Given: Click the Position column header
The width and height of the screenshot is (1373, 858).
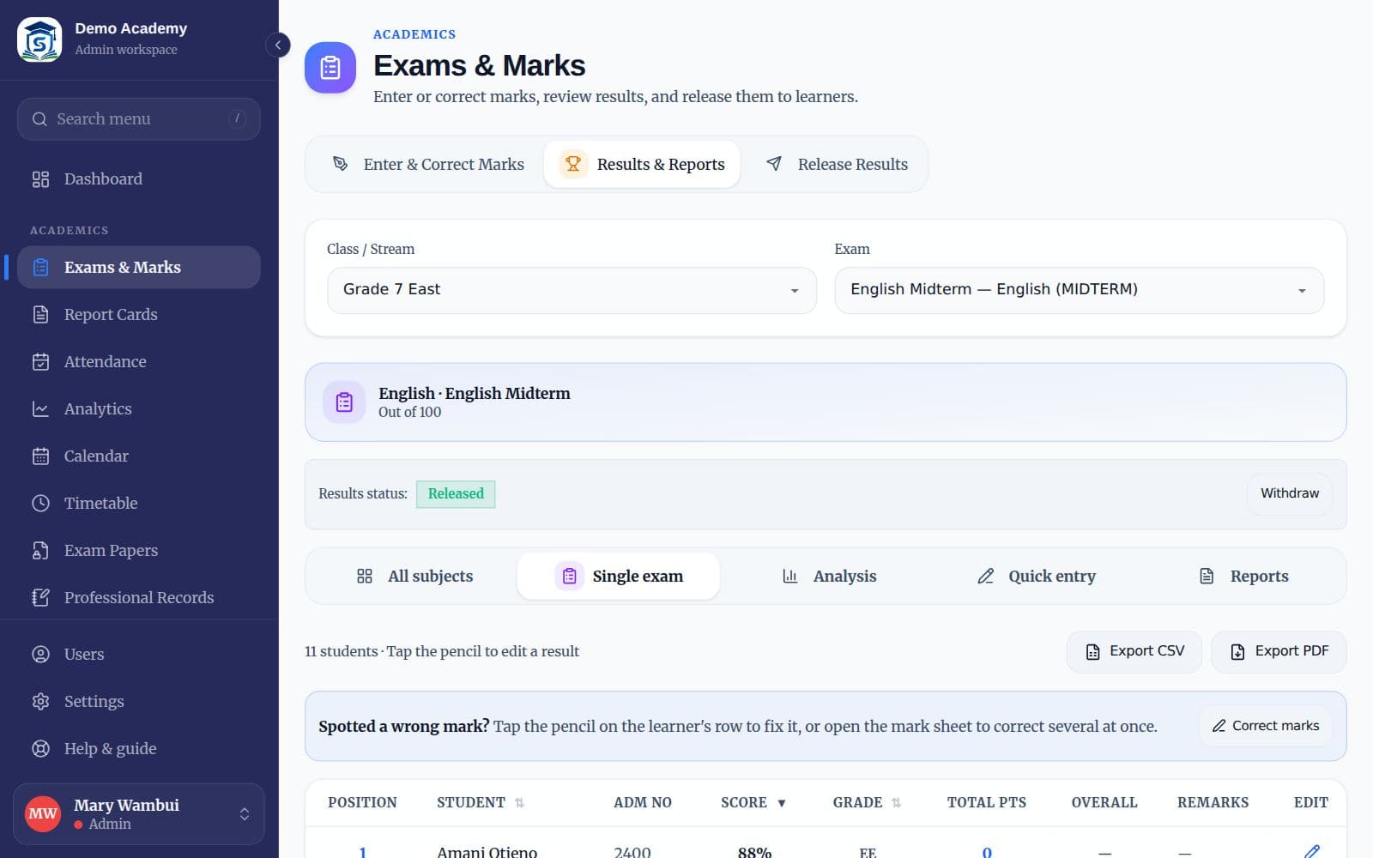Looking at the screenshot, I should [x=362, y=803].
